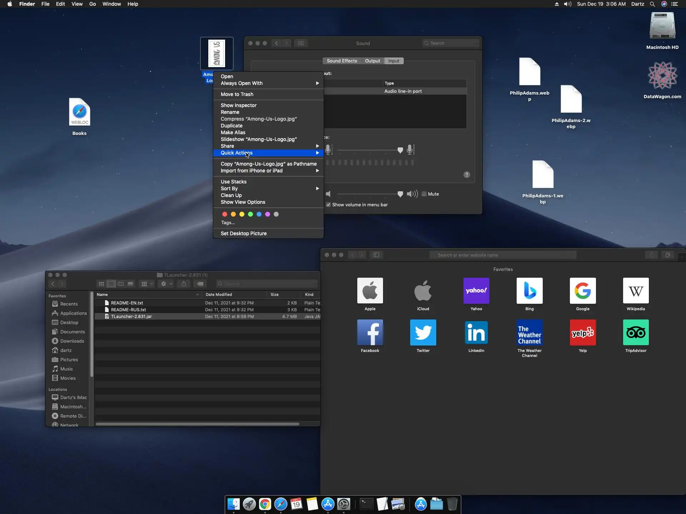The width and height of the screenshot is (686, 514).
Task: Enable the Mute checkbox
Action: (x=424, y=194)
